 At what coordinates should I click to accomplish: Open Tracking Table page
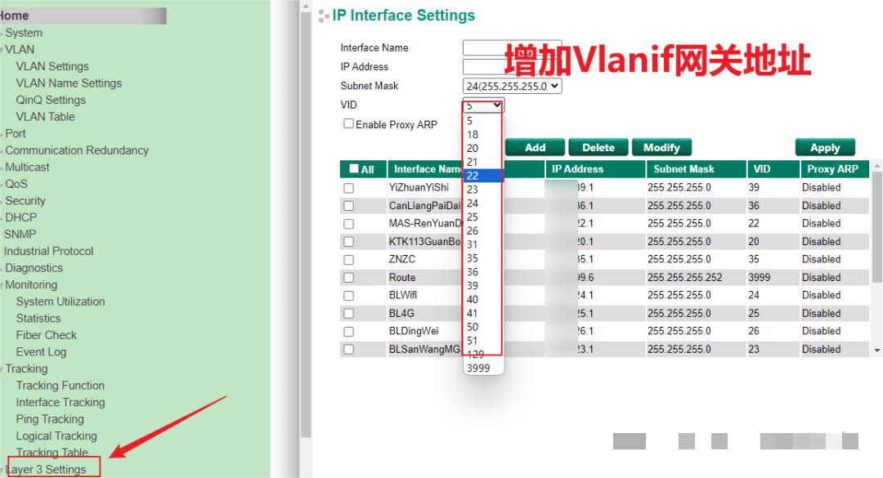pyautogui.click(x=52, y=453)
